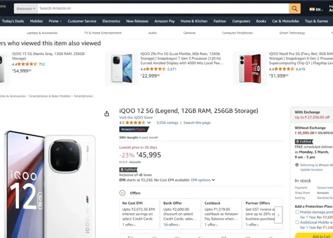Open the 3,056 ratings link
Viewport: 333px width, 238px height.
tap(167, 123)
